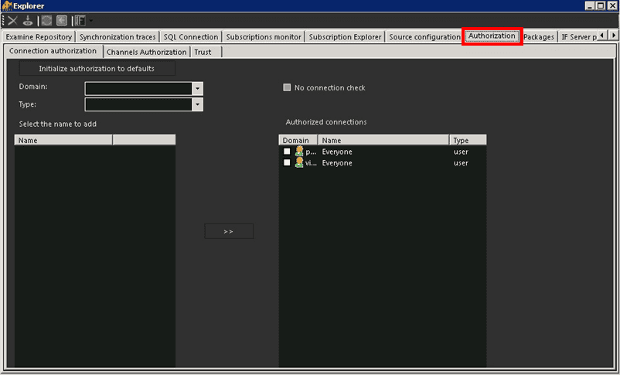The image size is (620, 375).
Task: Click the X delete icon in toolbar
Action: (12, 20)
